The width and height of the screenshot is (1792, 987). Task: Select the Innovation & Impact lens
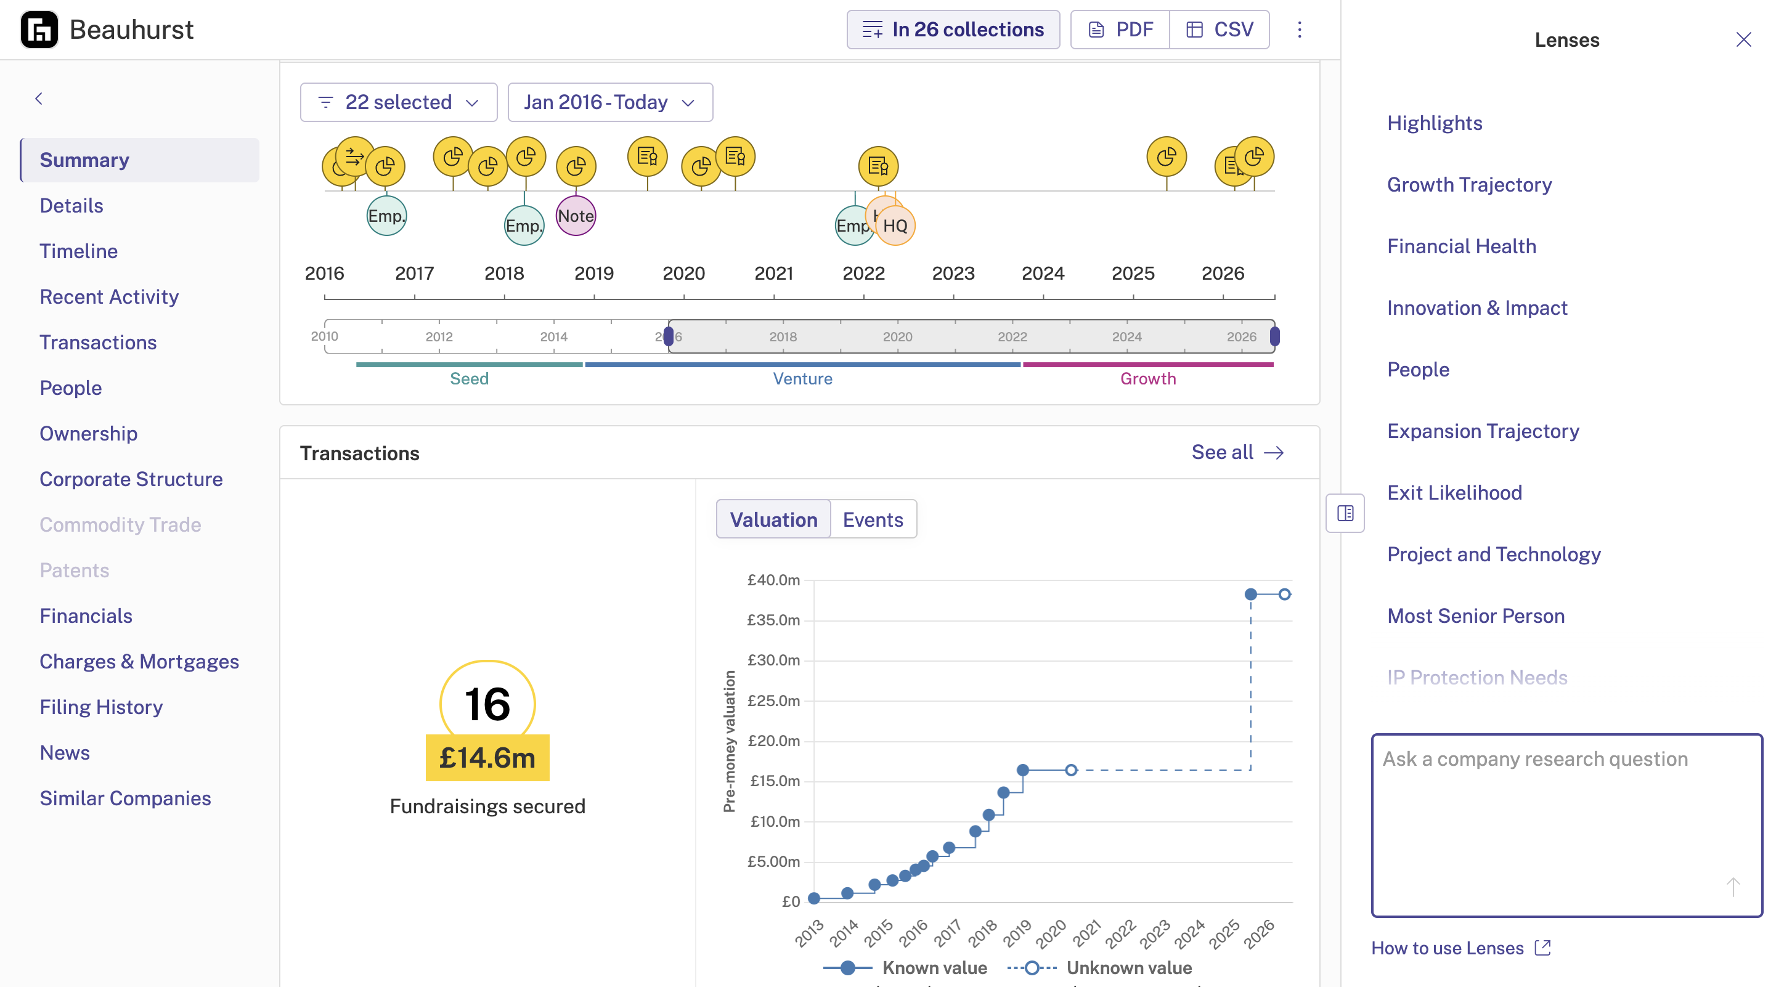pos(1477,308)
